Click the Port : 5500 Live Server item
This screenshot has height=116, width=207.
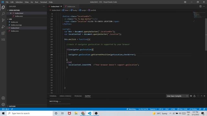(182, 109)
